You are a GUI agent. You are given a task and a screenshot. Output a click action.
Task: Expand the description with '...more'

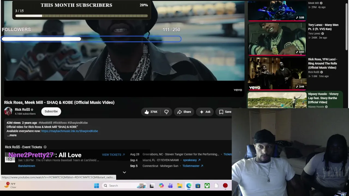coord(12,135)
